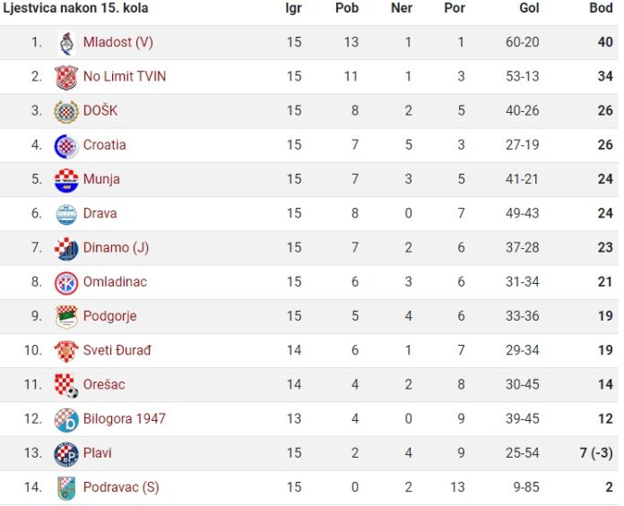Click the No Limit TVIN club crest
The height and width of the screenshot is (506, 624).
click(66, 77)
